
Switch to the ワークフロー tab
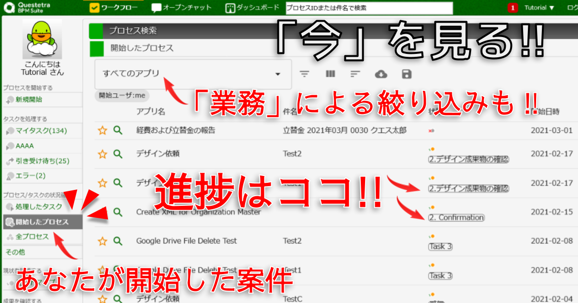114,8
